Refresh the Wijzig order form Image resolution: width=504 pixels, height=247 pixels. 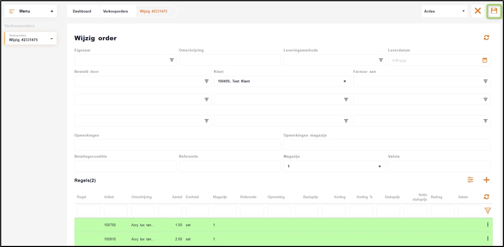point(486,38)
